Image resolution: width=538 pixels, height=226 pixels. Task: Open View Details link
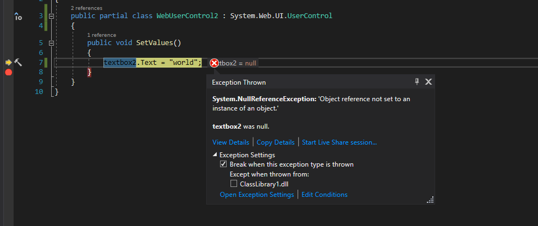click(x=230, y=142)
